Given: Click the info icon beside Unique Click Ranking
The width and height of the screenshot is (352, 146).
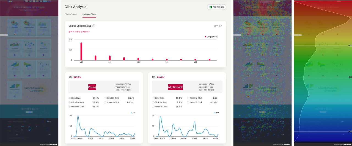Looking at the screenshot, I should [x=94, y=26].
